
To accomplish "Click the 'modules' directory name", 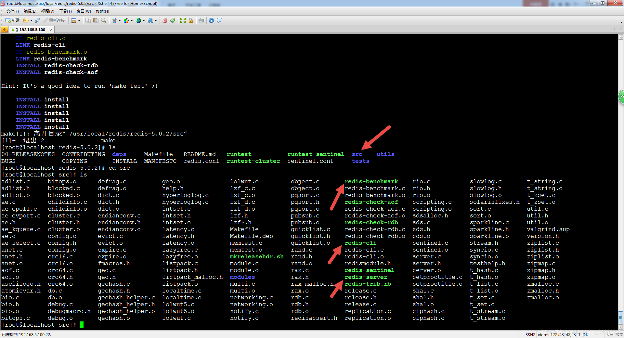I will pyautogui.click(x=242, y=277).
